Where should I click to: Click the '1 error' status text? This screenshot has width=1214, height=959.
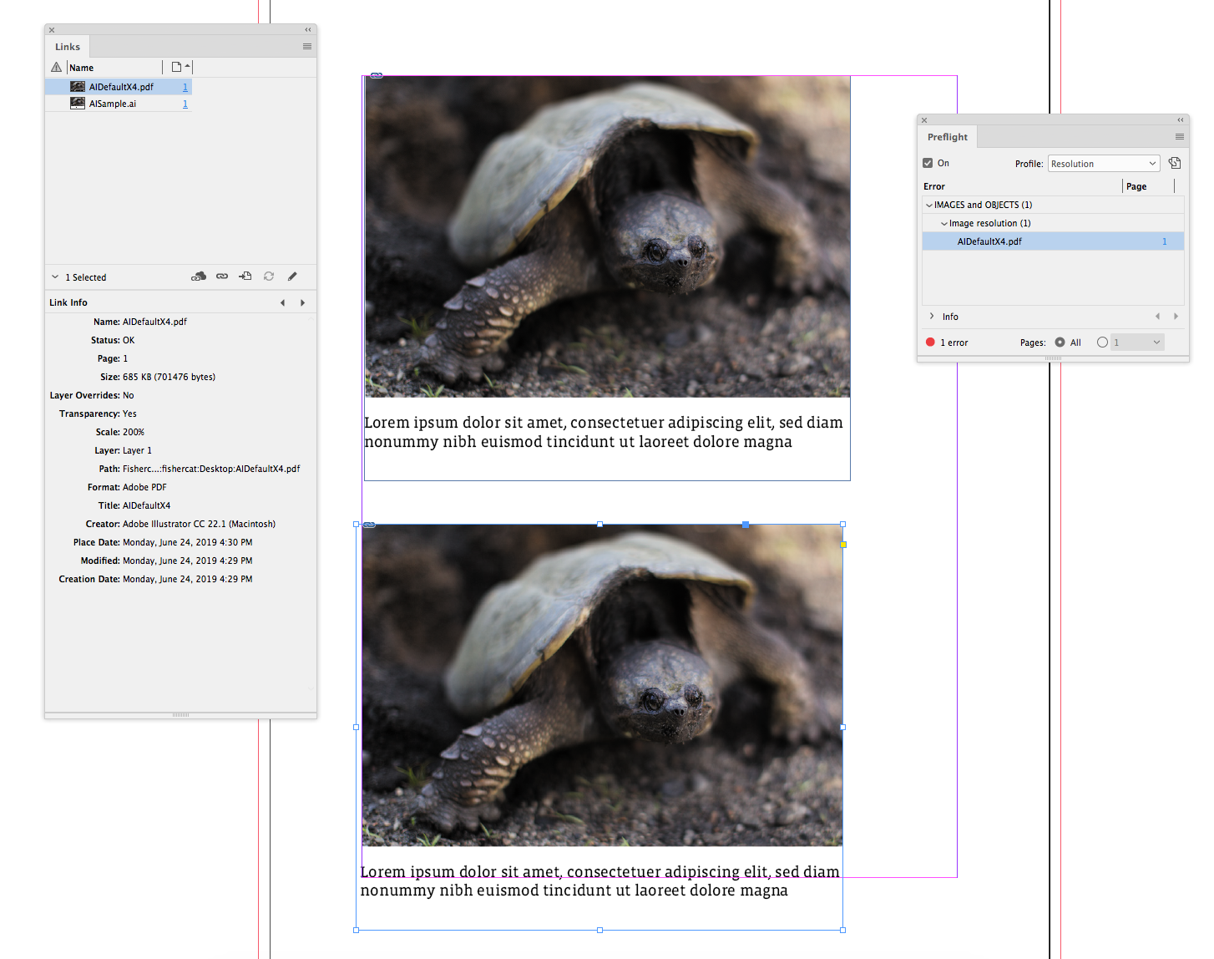(x=954, y=342)
